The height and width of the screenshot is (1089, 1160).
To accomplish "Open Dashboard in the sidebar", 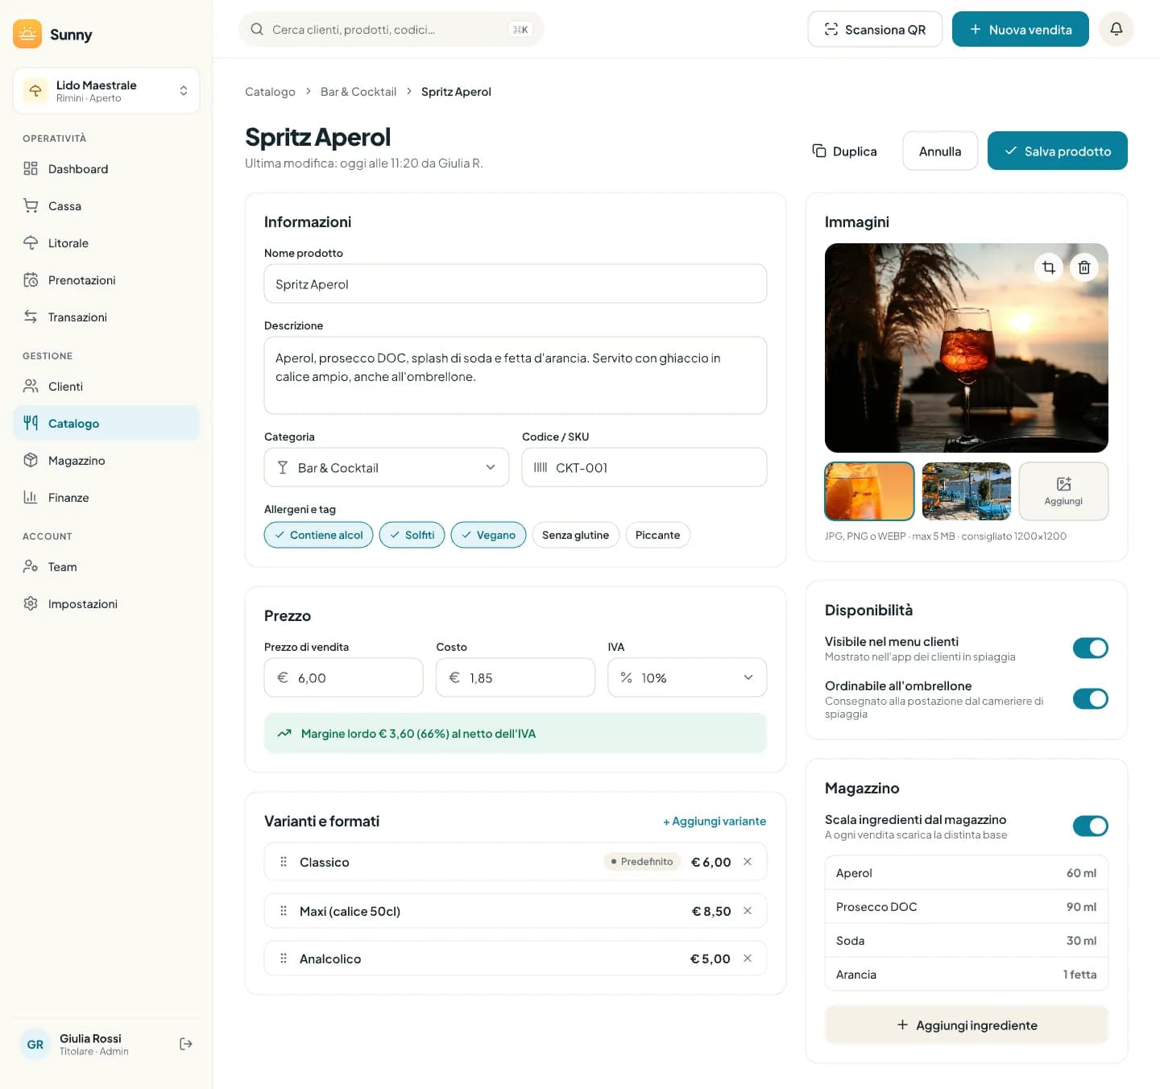I will [106, 168].
